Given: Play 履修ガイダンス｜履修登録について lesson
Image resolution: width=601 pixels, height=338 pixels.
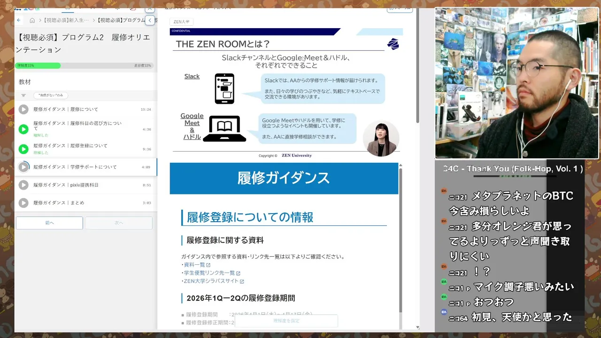Looking at the screenshot, I should [x=23, y=149].
